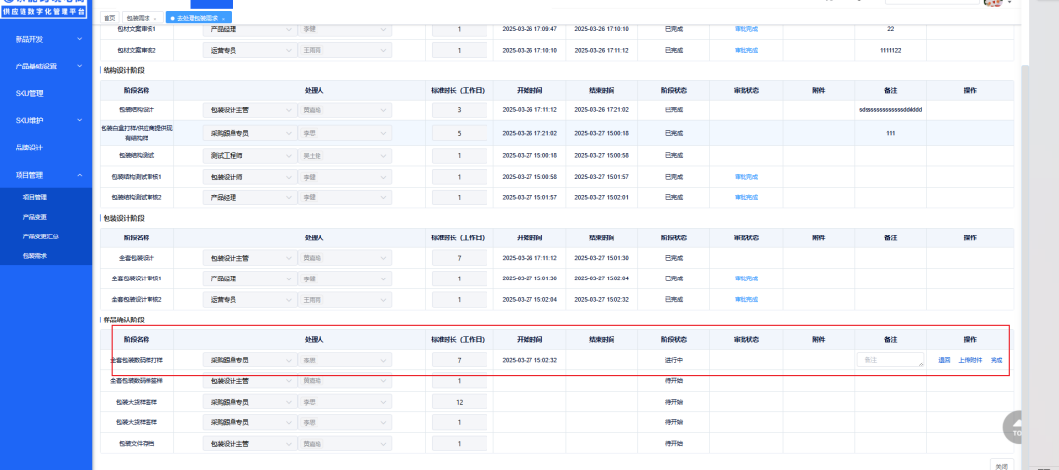Expand the SKU维护 sidebar menu
This screenshot has height=470, width=1059.
79,120
